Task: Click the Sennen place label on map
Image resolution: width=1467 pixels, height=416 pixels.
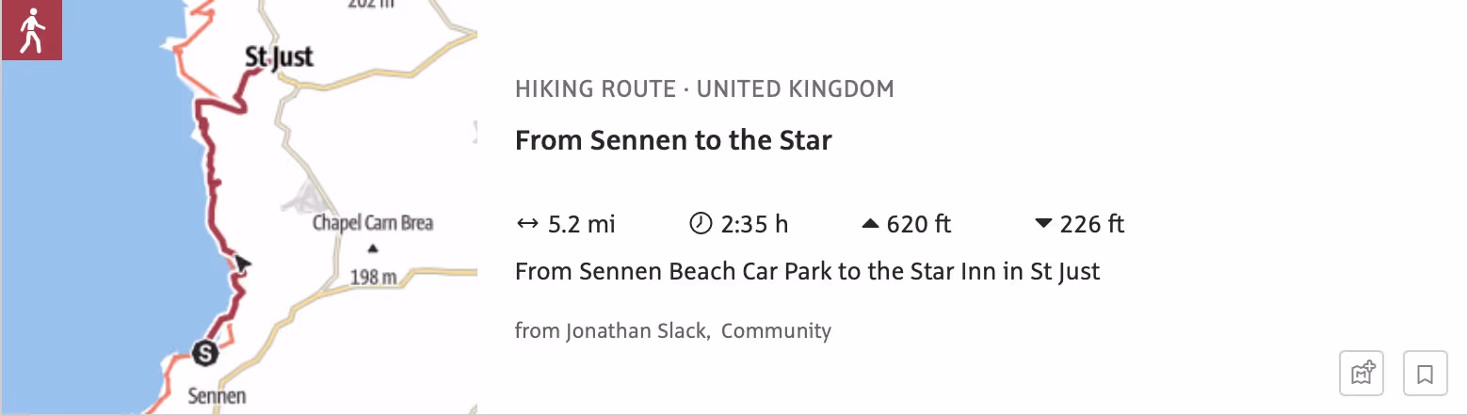Action: coord(217,395)
